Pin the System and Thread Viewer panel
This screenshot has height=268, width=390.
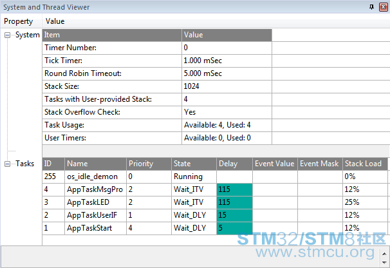point(371,7)
